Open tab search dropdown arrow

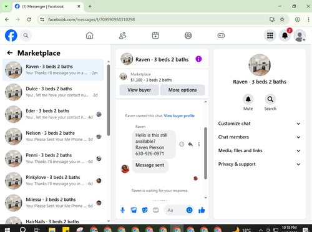[6, 6]
